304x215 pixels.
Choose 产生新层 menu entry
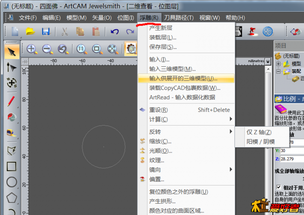186,28
